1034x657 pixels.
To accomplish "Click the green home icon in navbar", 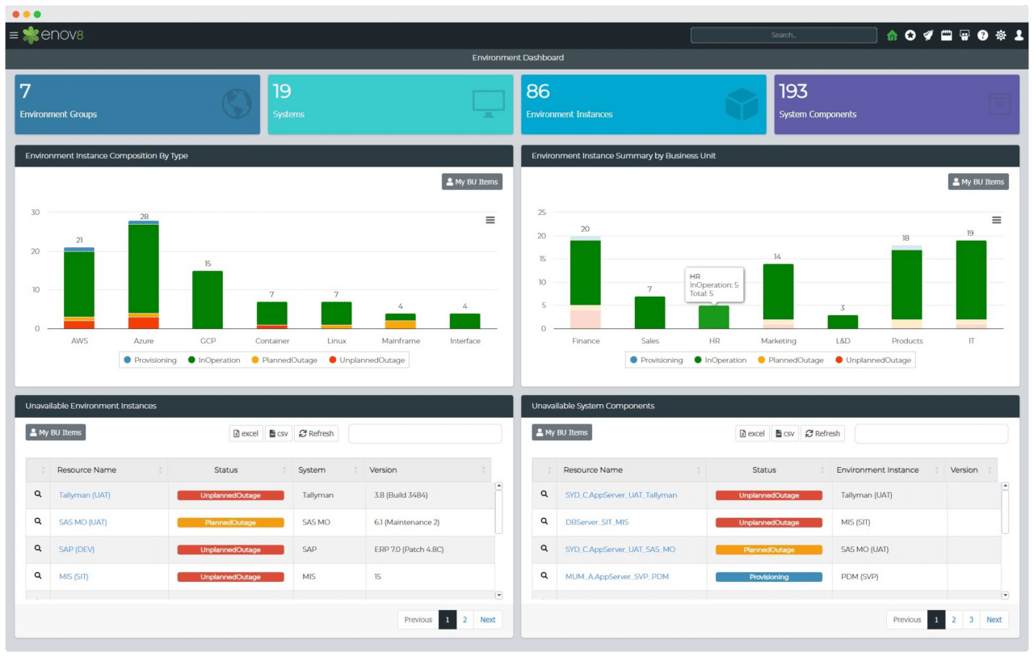I will 892,35.
